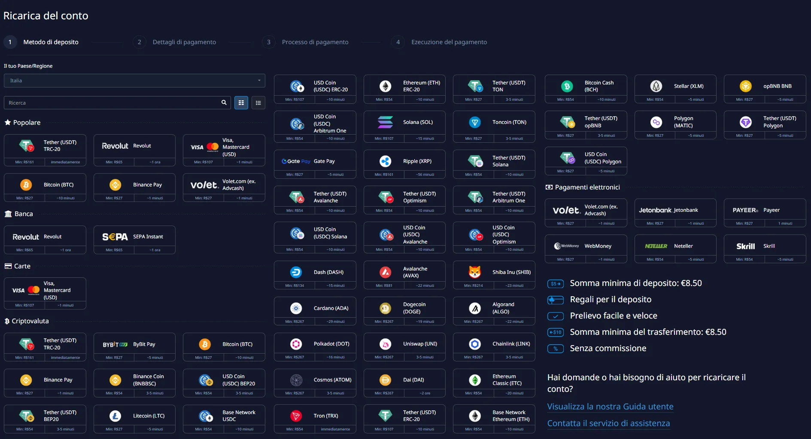The image size is (811, 439).
Task: Choose the Solana (SOL) icon
Action: click(x=385, y=122)
